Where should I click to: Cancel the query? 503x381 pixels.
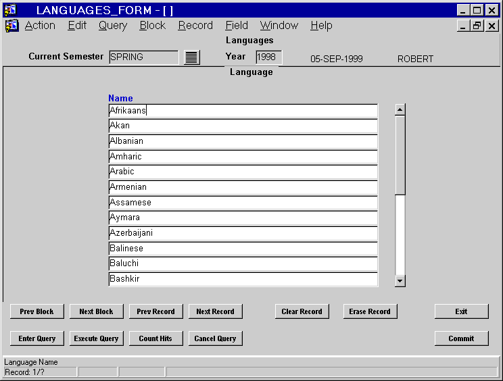tap(215, 338)
